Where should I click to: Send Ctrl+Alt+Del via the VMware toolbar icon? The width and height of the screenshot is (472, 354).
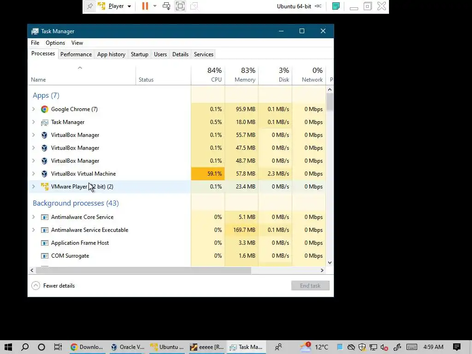pyautogui.click(x=166, y=6)
